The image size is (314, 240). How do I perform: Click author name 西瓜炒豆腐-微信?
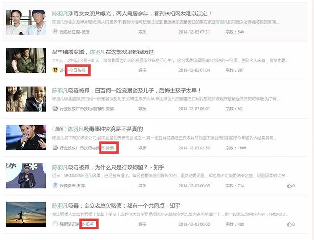point(74,32)
